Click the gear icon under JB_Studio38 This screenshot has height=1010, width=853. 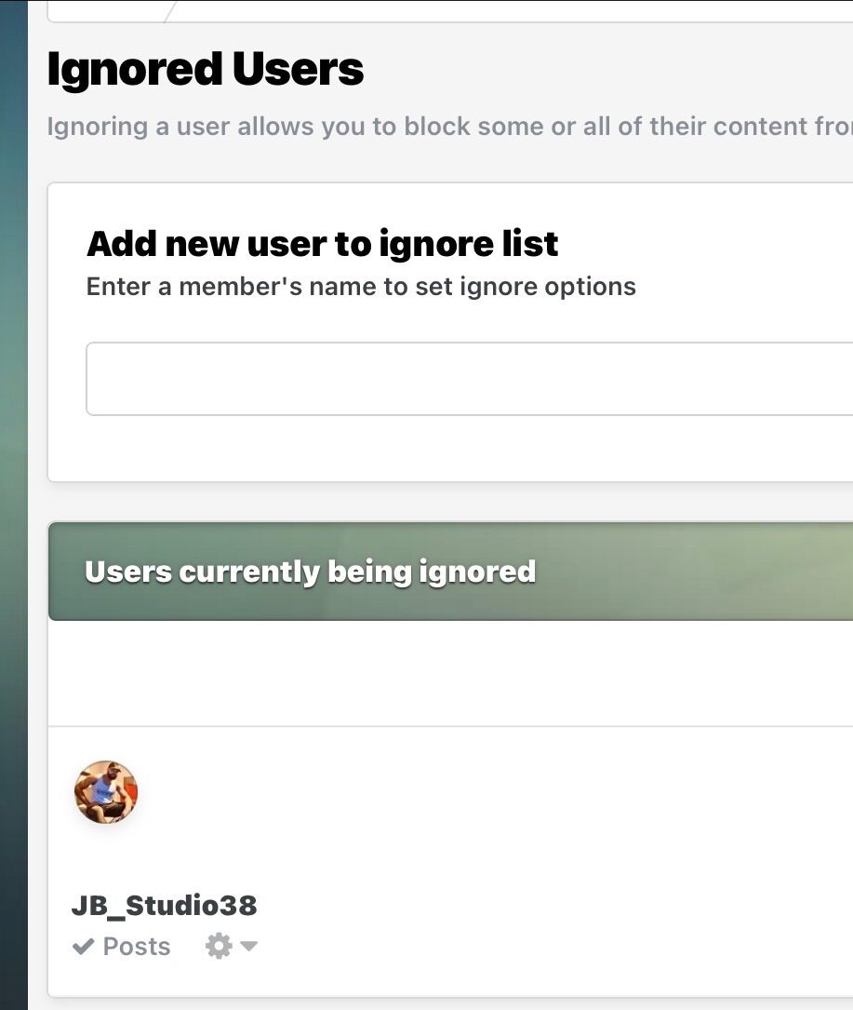click(219, 947)
